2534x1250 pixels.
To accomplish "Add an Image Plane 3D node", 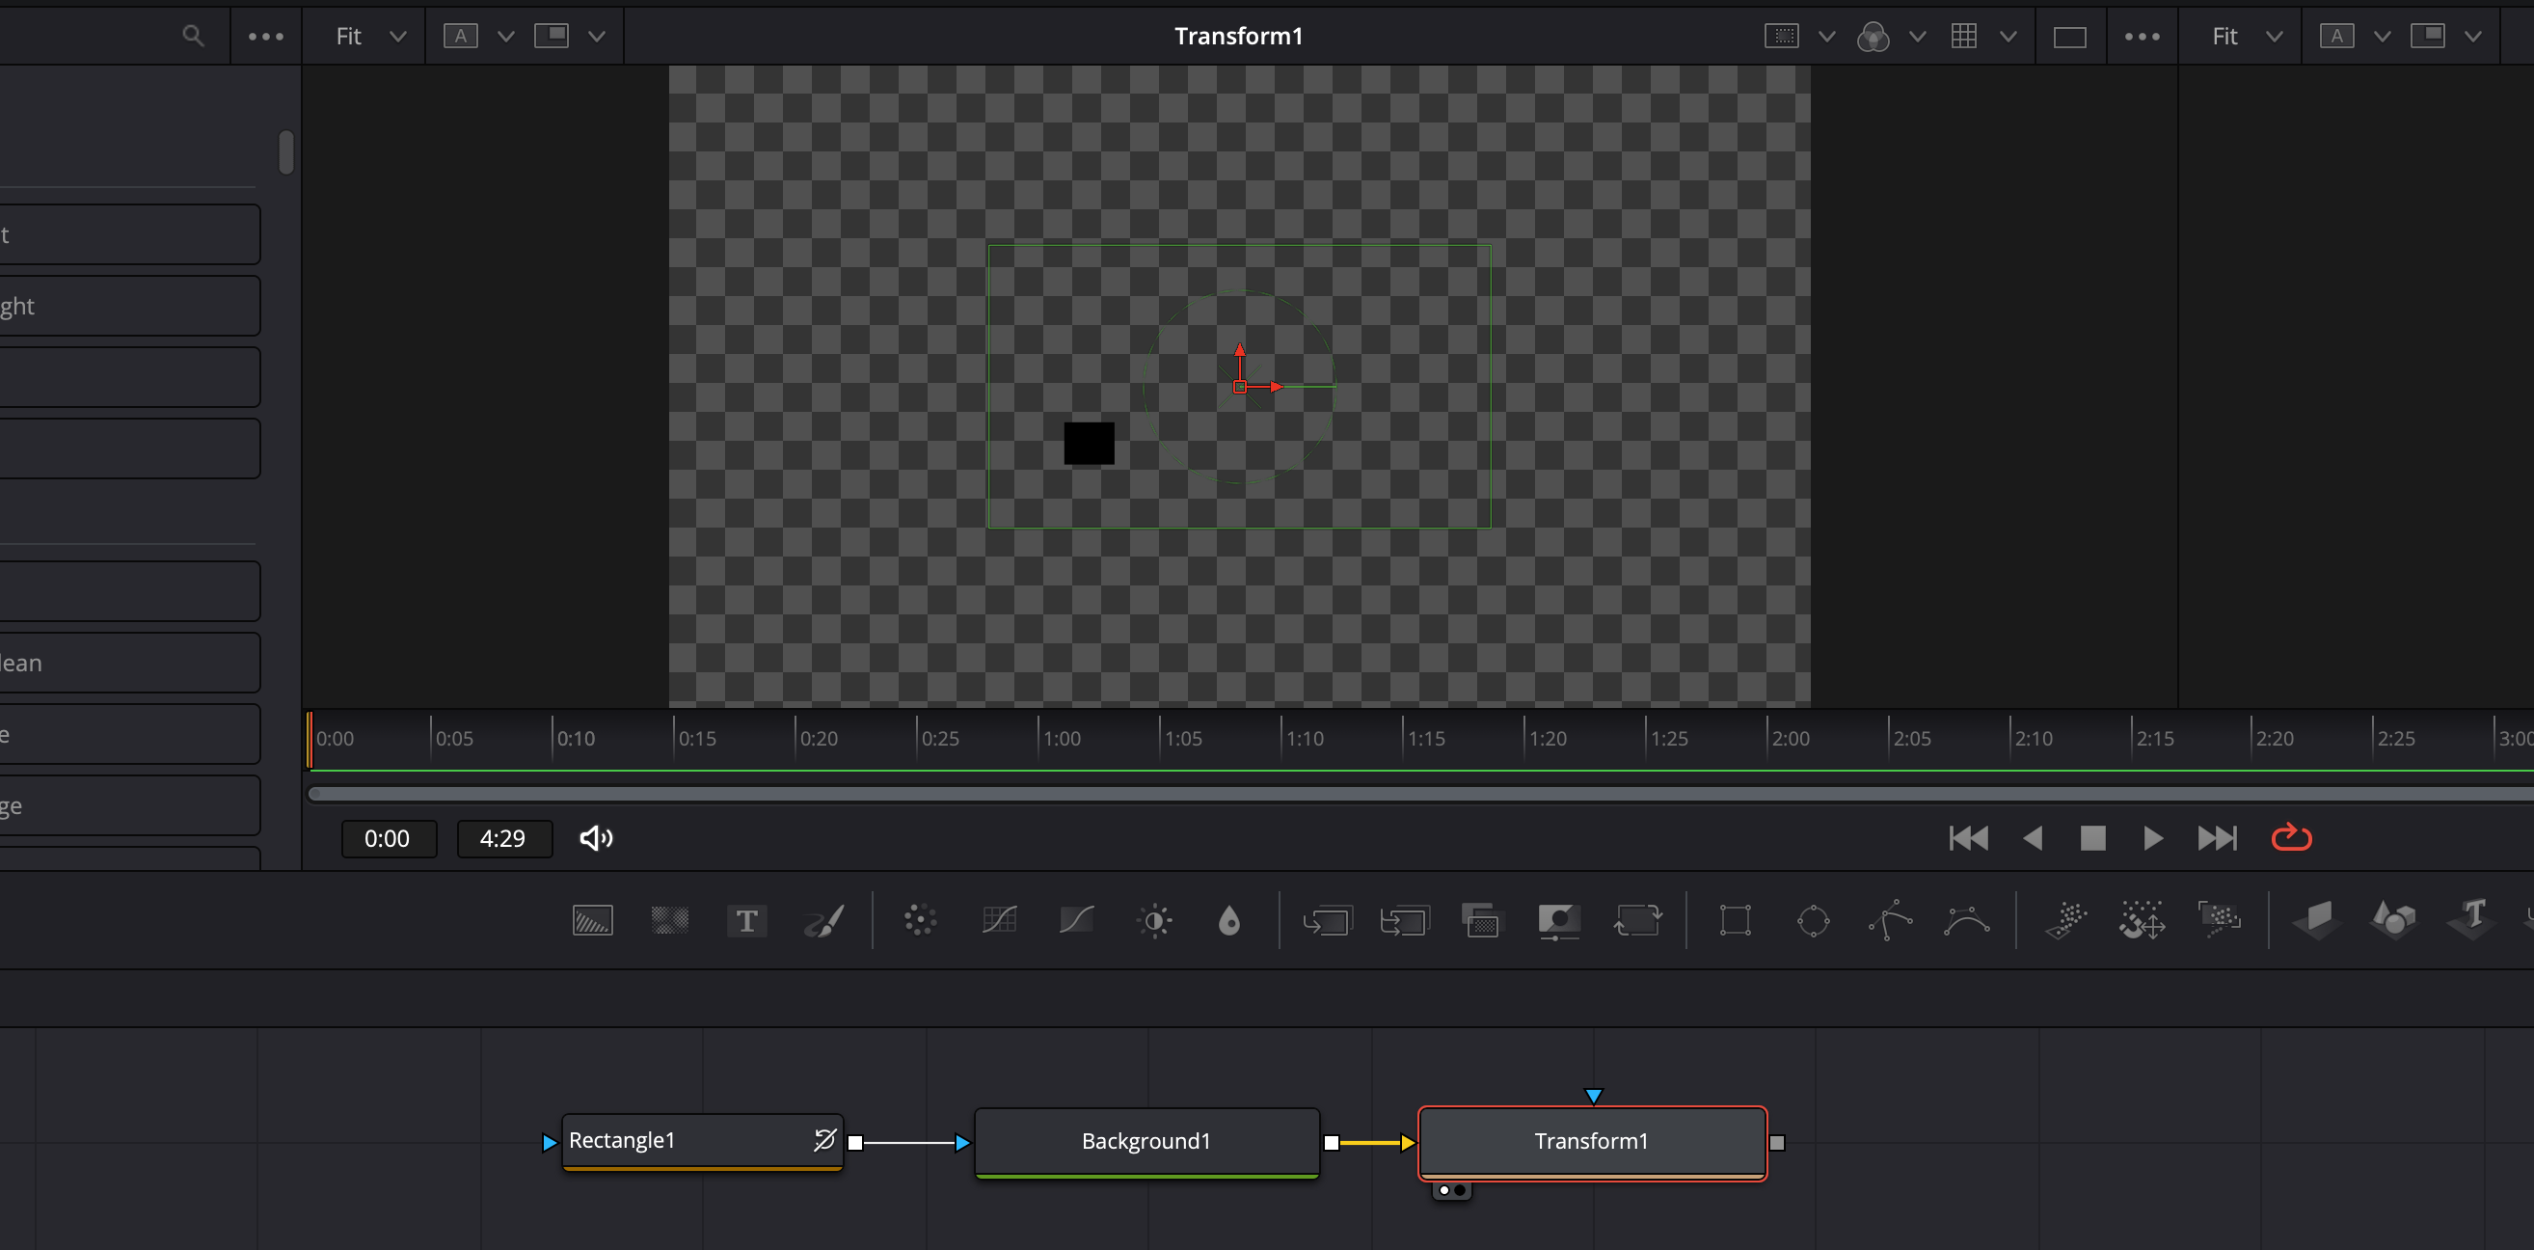I will pyautogui.click(x=2318, y=920).
